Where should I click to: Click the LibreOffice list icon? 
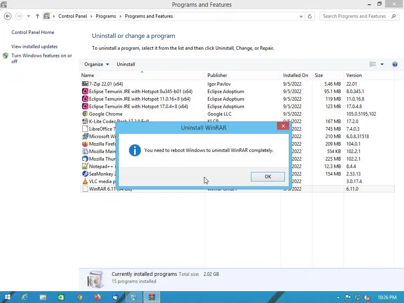pyautogui.click(x=85, y=129)
